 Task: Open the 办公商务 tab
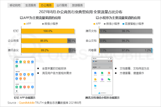click(x=46, y=5)
